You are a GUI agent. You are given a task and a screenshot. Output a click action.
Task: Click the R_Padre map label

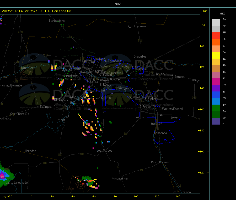point(150,99)
